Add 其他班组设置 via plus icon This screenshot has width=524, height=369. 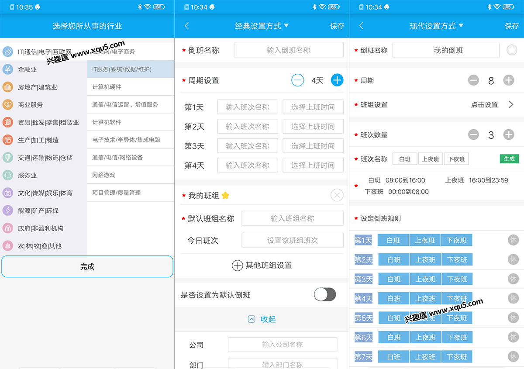[x=237, y=265]
